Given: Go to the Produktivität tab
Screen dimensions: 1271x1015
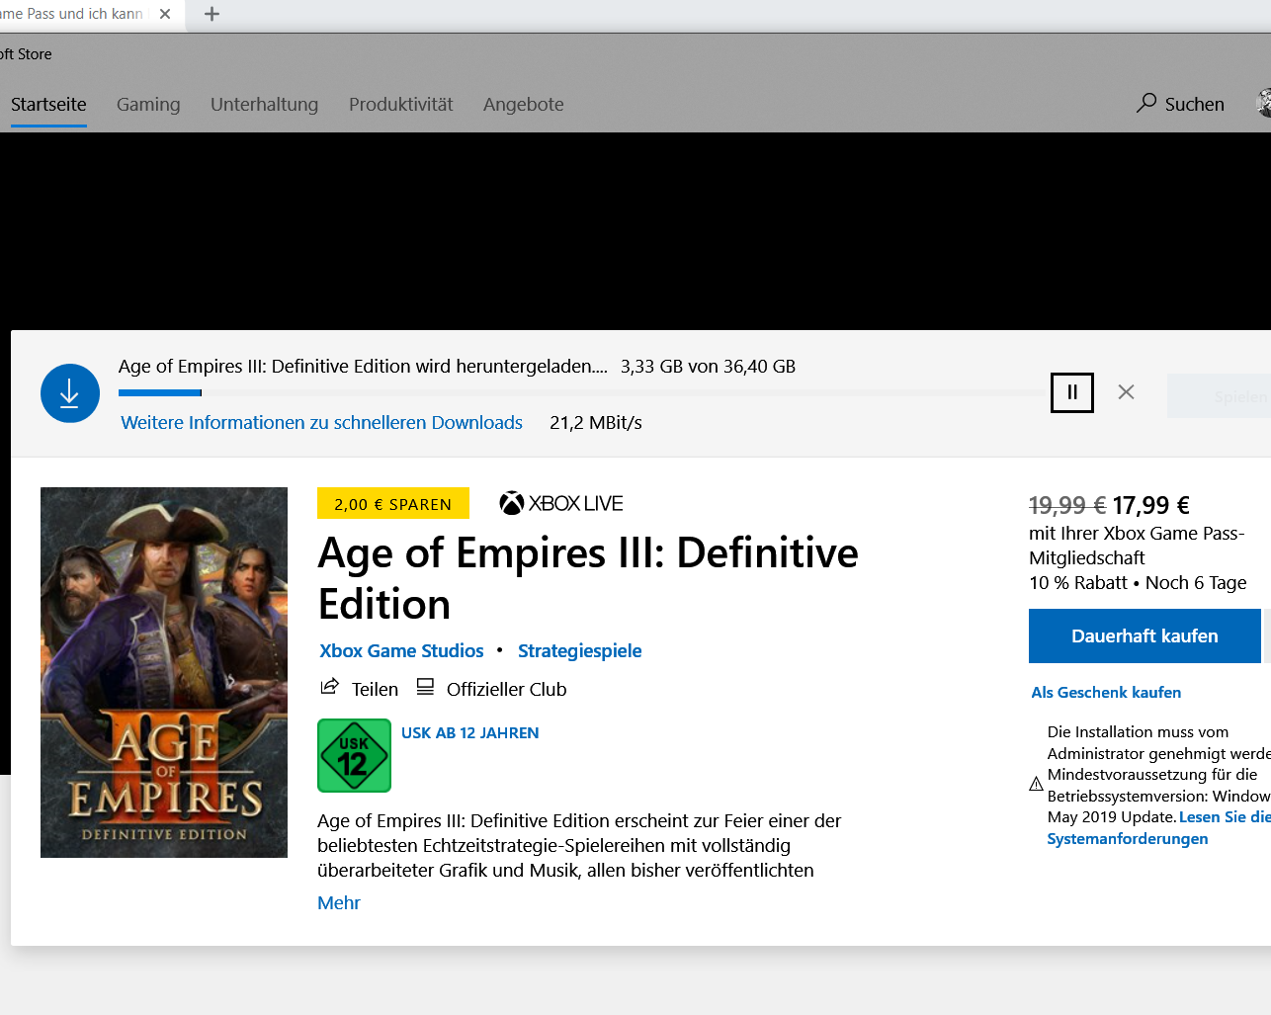Looking at the screenshot, I should (x=400, y=104).
